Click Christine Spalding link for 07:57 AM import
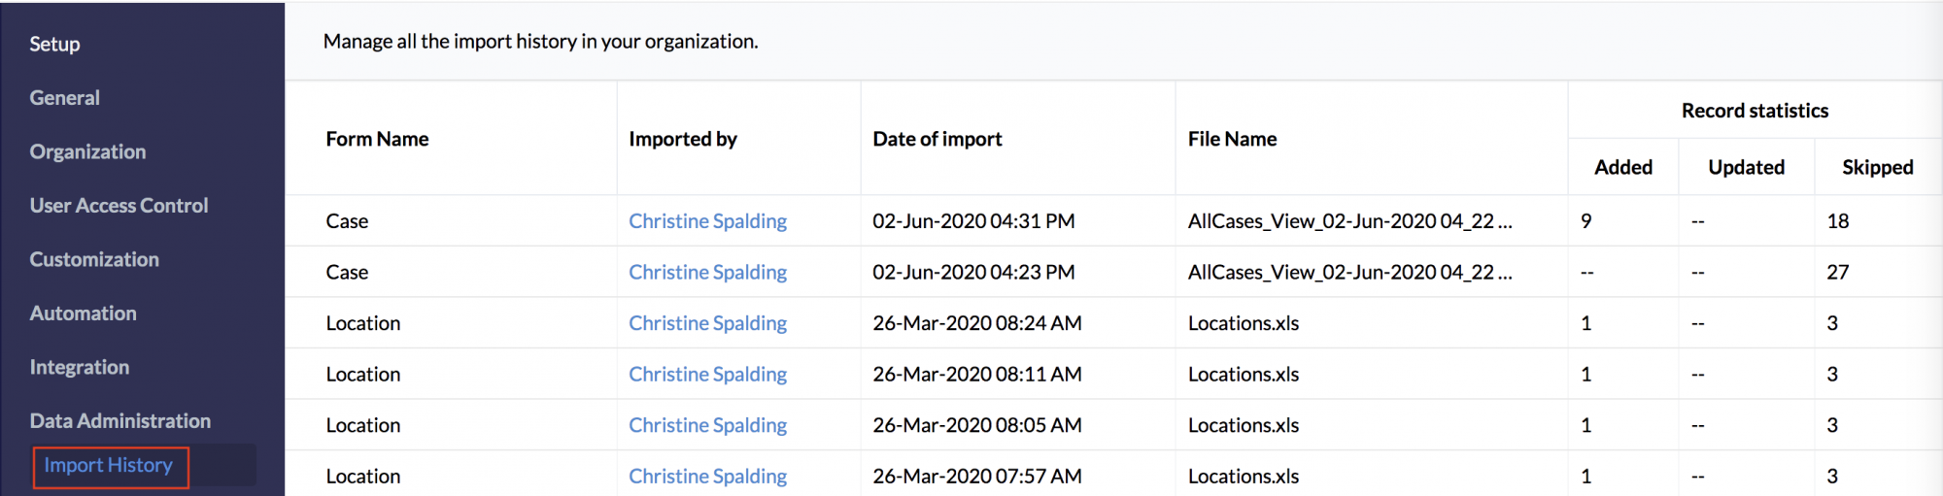 (x=707, y=477)
